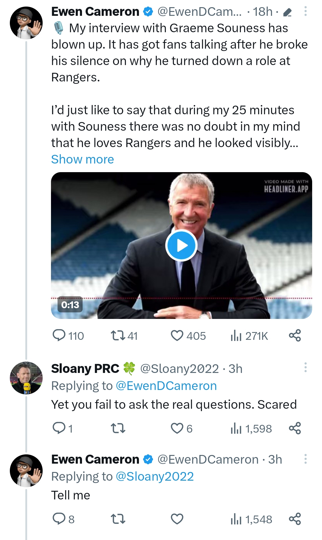Retweet Sloany PRC's reply
Image resolution: width=322 pixels, height=540 pixels.
[x=118, y=428]
